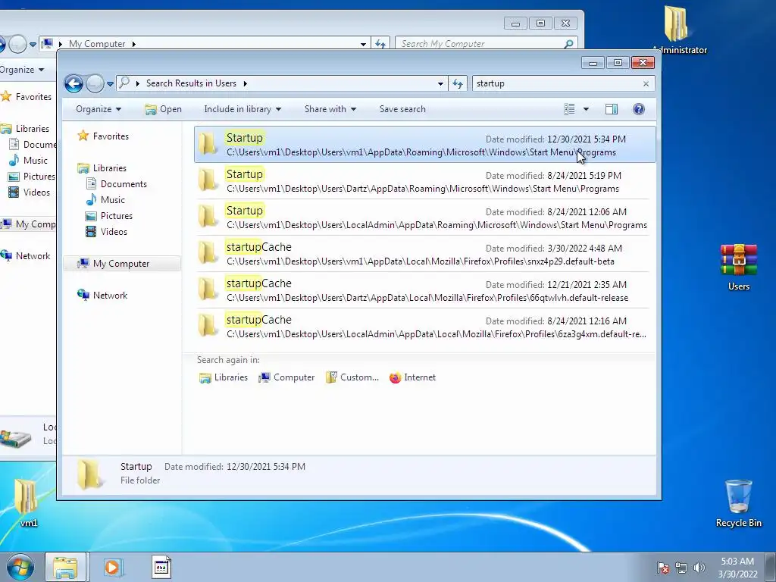
Task: Select the vm1 folder desktop icon
Action: point(25,502)
